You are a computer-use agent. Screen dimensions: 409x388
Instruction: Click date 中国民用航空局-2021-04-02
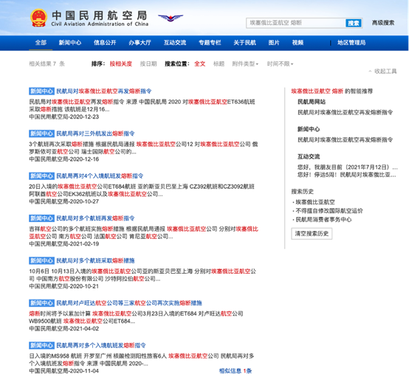point(64,328)
